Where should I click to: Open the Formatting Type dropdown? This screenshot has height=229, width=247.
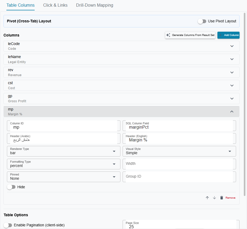[x=64, y=164]
